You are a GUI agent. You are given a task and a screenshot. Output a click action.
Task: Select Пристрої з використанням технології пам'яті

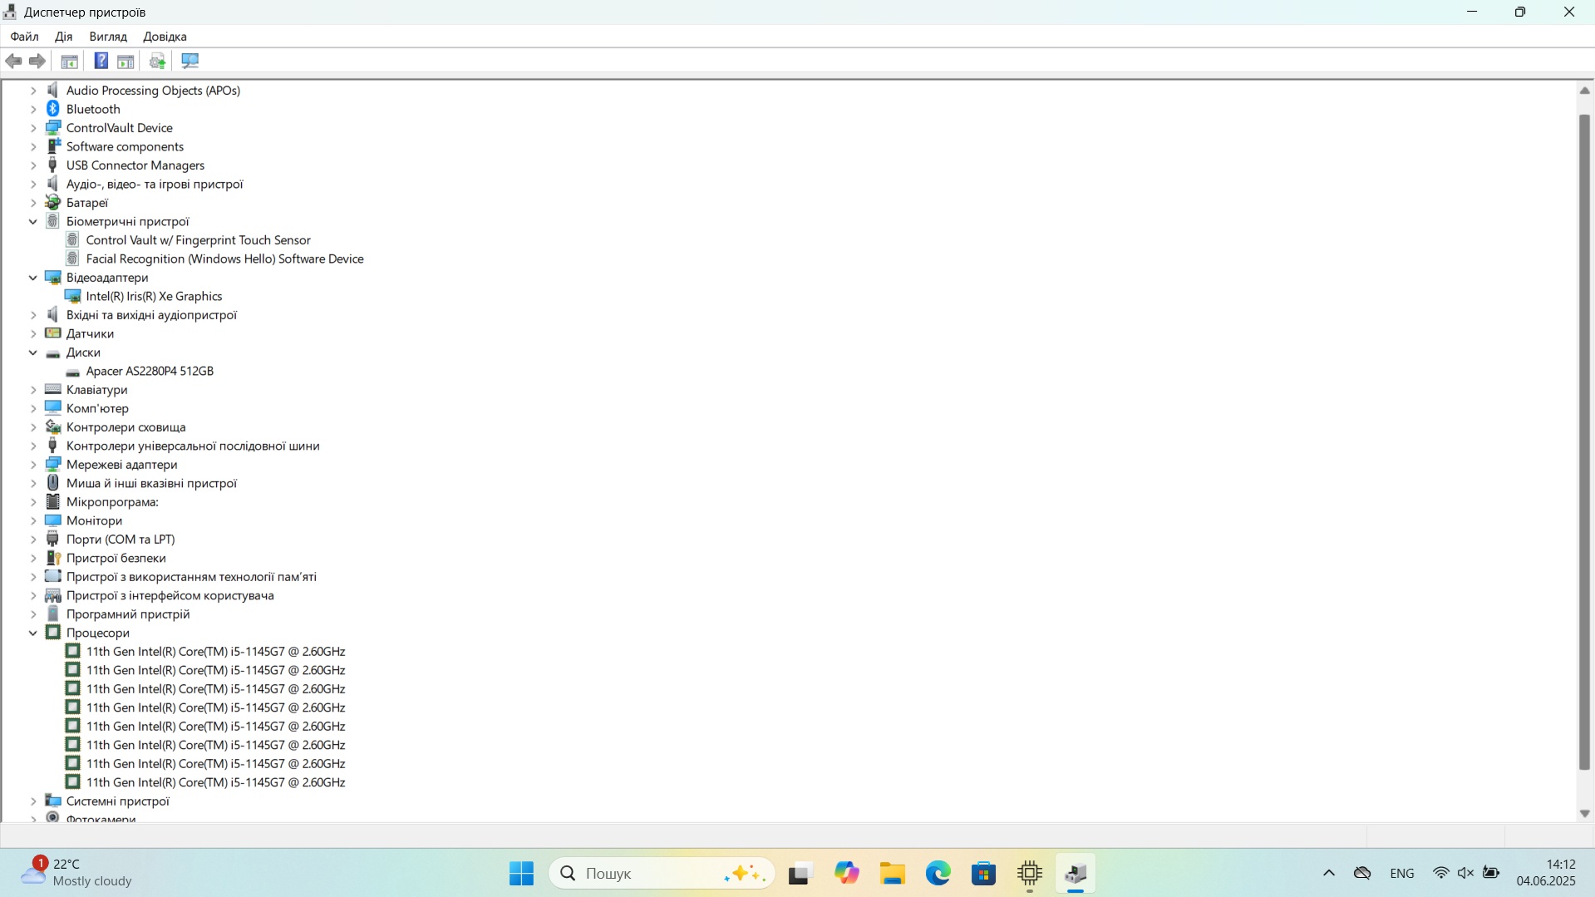click(x=191, y=577)
